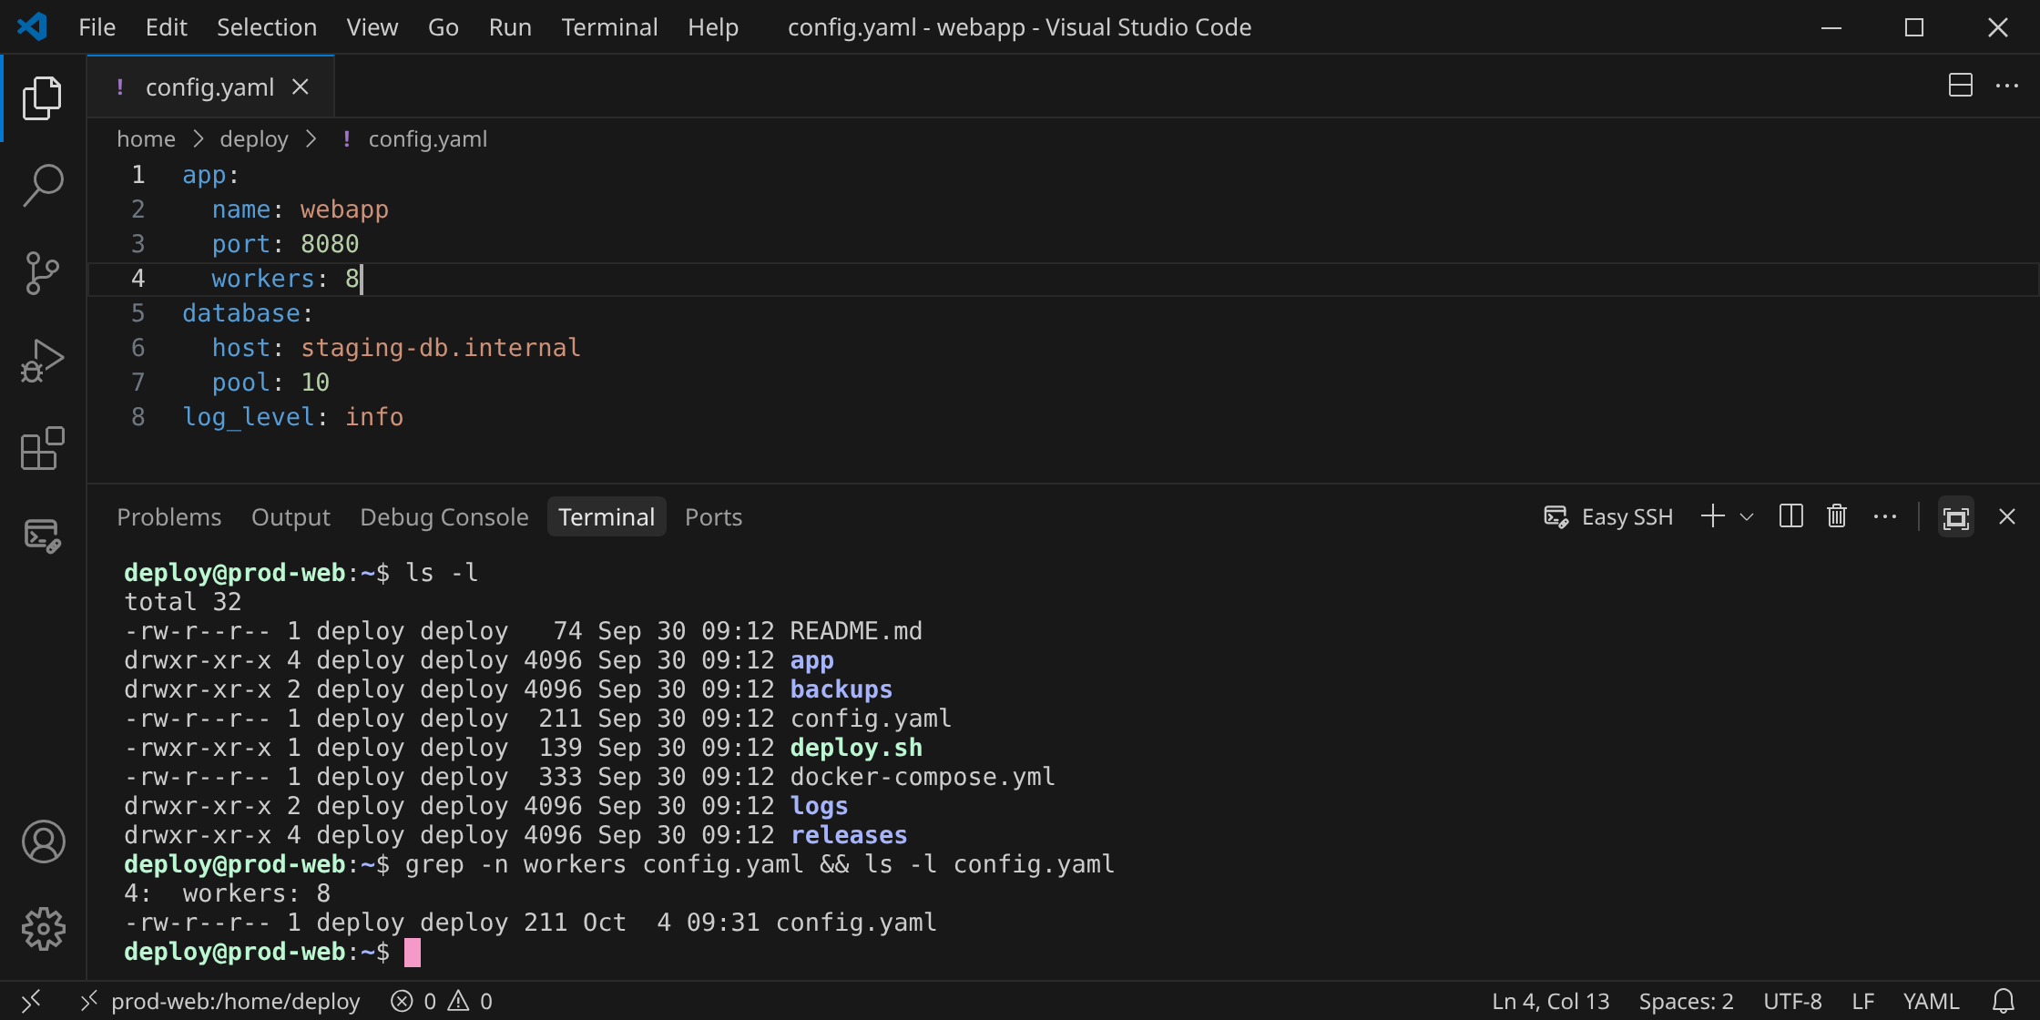The image size is (2040, 1020).
Task: Click the terminal prompt input cursor
Action: point(413,952)
